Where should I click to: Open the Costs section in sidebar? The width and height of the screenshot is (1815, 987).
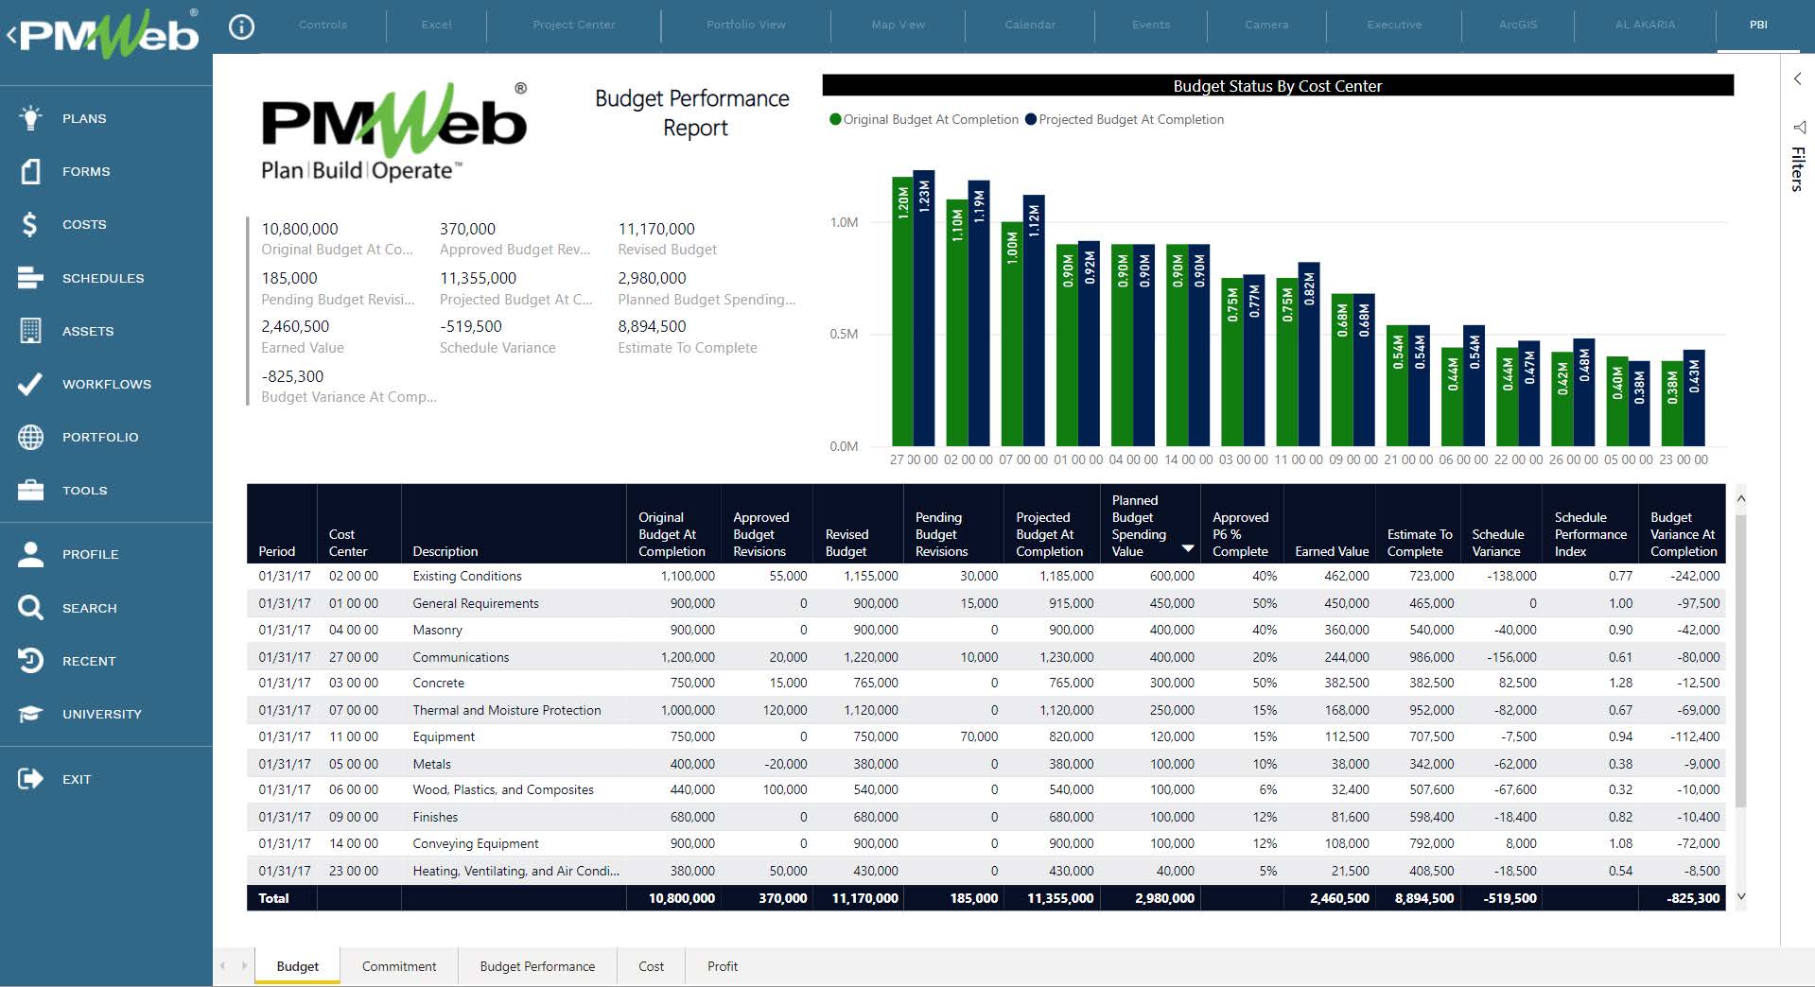coord(84,224)
